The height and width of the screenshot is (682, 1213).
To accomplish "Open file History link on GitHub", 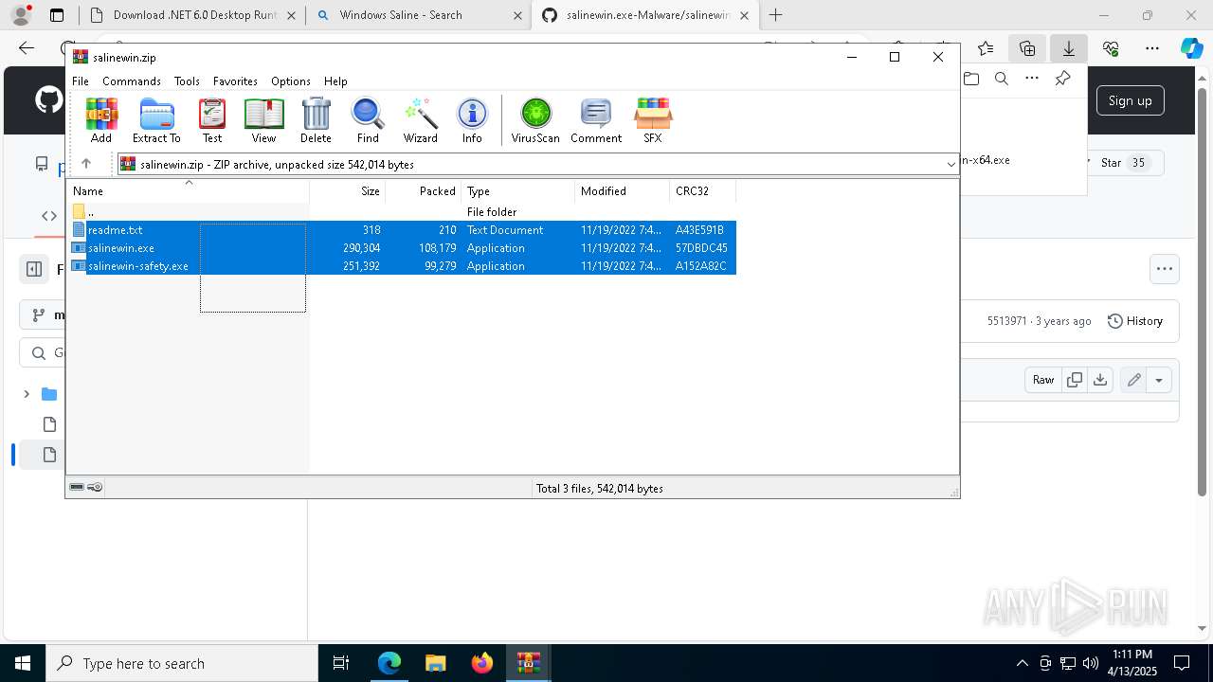I will coord(1134,321).
